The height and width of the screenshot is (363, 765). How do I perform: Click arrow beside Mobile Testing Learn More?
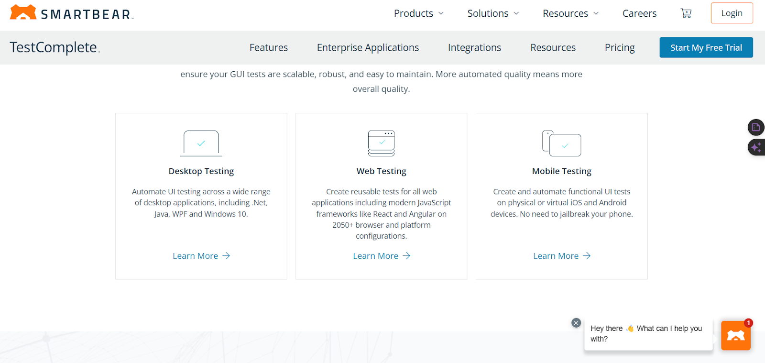[587, 256]
